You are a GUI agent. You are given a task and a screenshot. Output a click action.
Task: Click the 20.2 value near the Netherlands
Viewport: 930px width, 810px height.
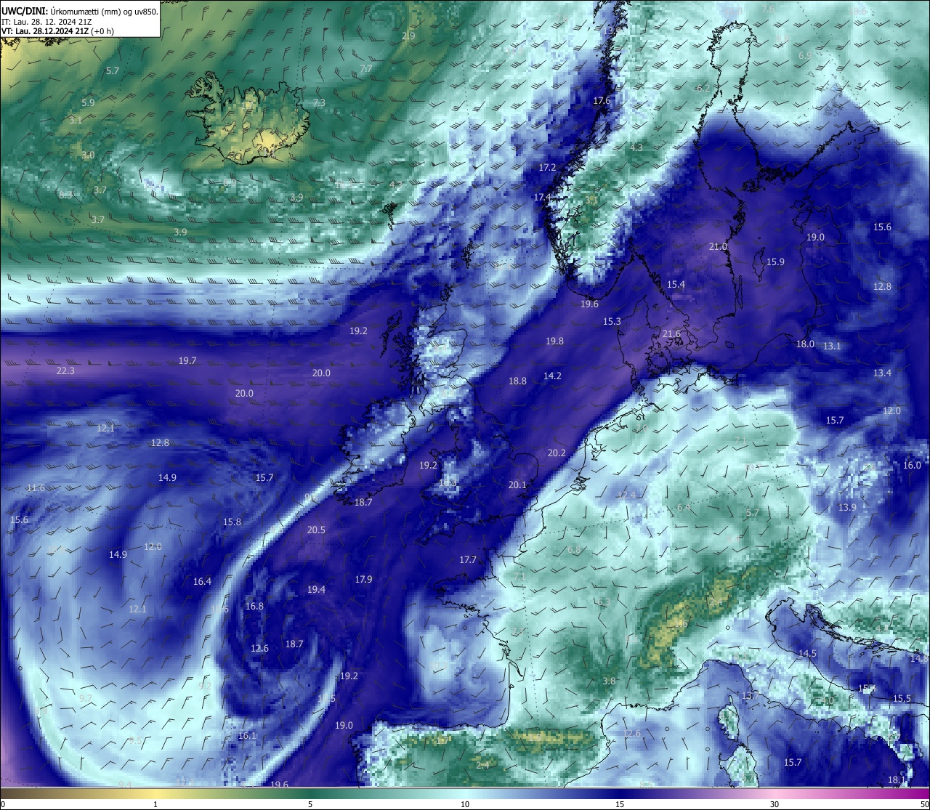click(557, 453)
